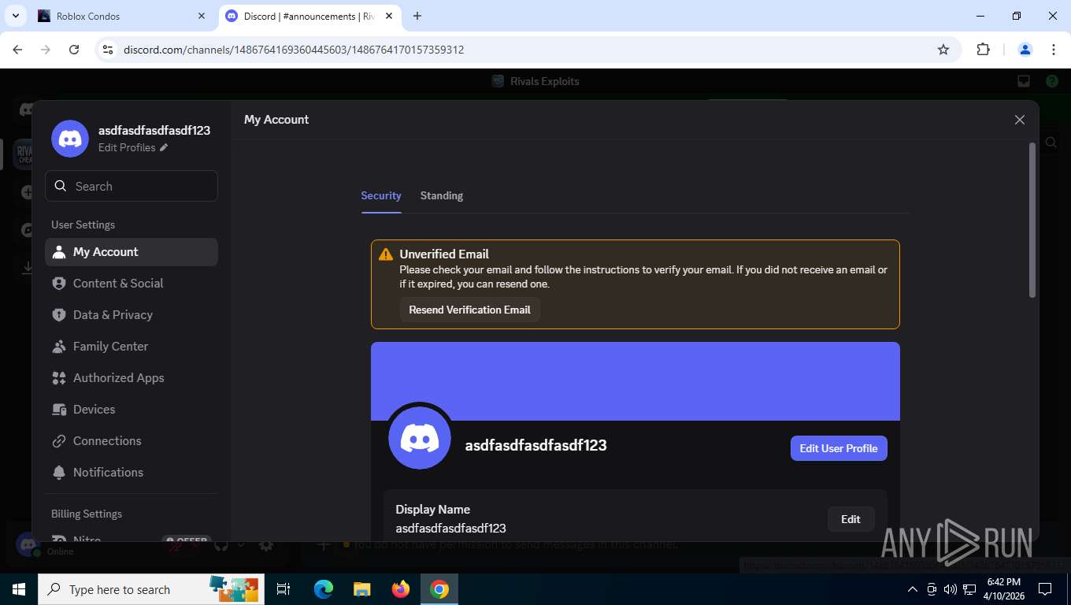
Task: Open the Chrome three-dot menu
Action: pos(1054,50)
